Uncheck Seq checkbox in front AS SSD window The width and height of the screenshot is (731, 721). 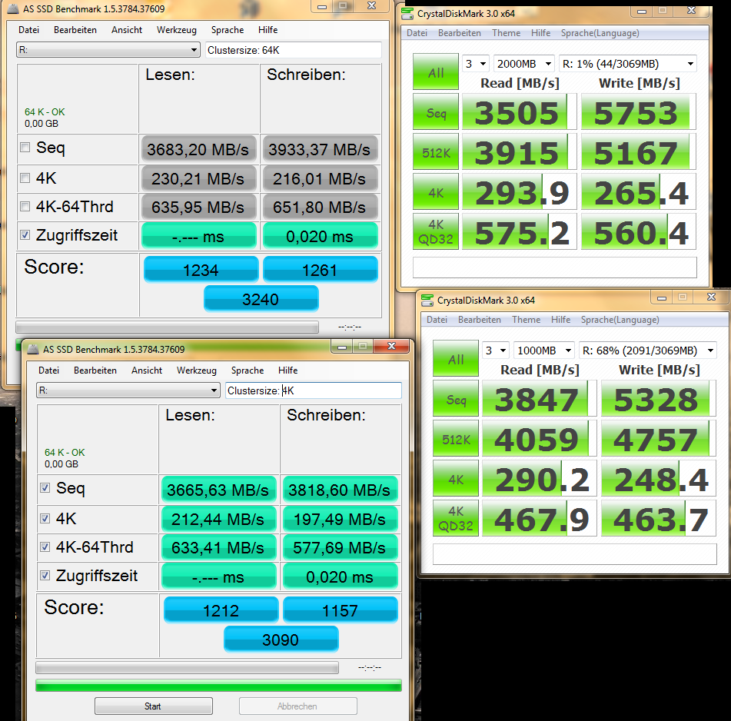(x=45, y=488)
